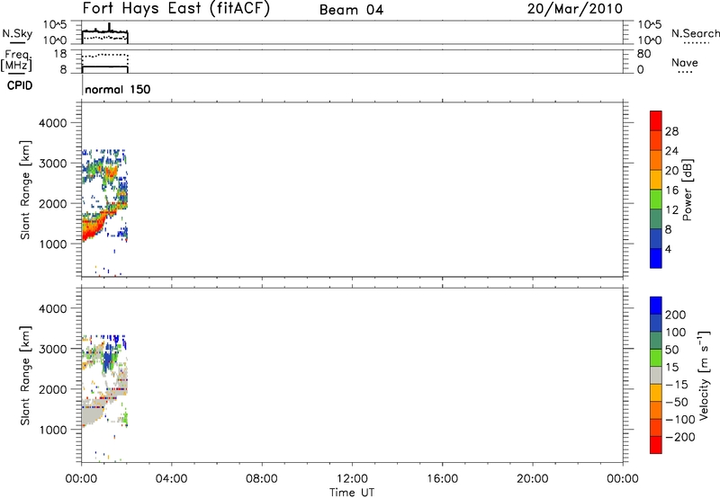Click '4000' on the power panel range axis
The width and height of the screenshot is (720, 498).
[x=52, y=123]
